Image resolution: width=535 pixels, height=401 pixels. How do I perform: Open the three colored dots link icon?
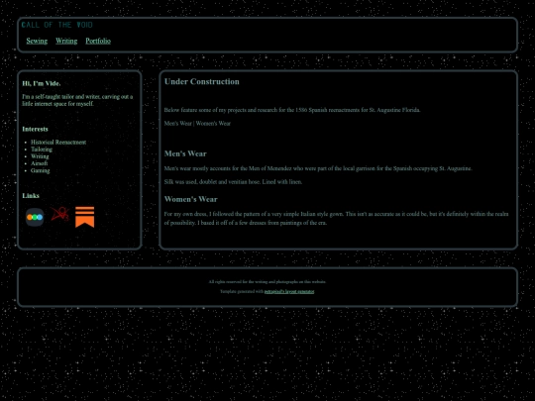[35, 217]
